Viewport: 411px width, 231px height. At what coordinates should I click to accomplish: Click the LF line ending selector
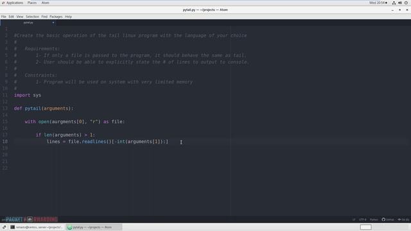click(354, 219)
